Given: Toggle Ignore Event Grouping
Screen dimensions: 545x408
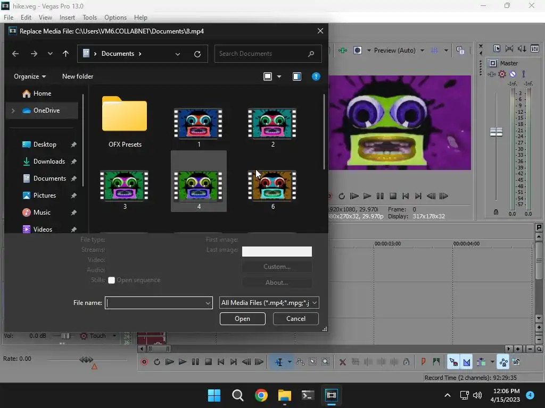Looking at the screenshot, I should coord(516,362).
